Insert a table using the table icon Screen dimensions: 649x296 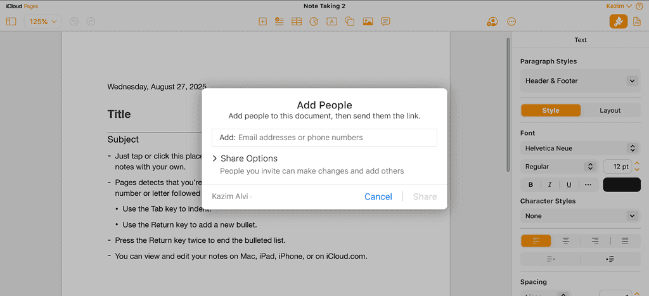pyautogui.click(x=297, y=22)
